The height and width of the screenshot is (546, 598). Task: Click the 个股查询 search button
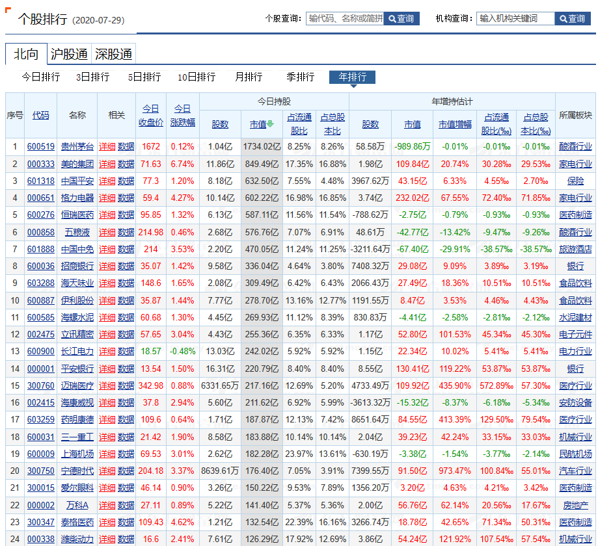401,19
